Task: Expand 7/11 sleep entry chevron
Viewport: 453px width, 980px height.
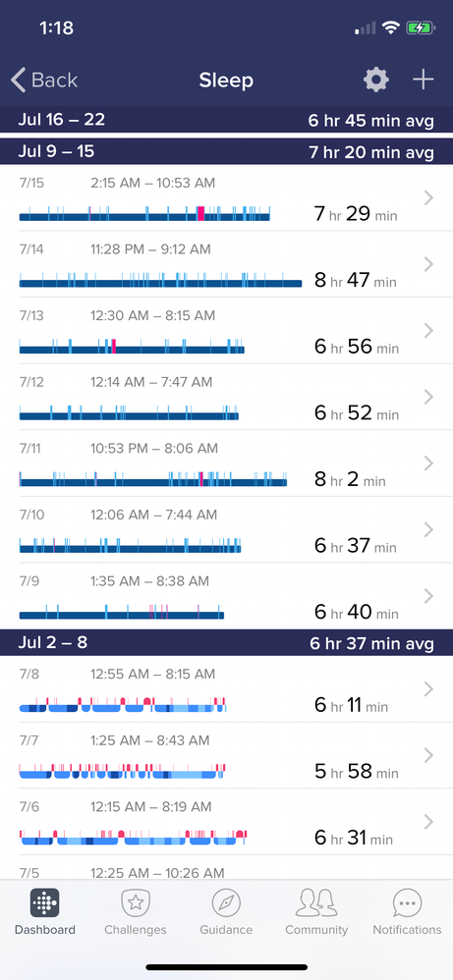Action: pyautogui.click(x=428, y=463)
